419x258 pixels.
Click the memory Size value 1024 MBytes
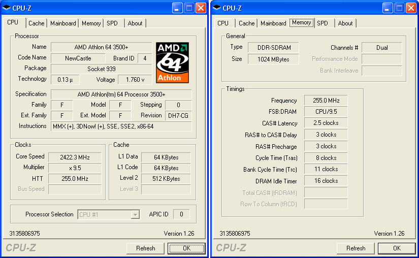273,59
